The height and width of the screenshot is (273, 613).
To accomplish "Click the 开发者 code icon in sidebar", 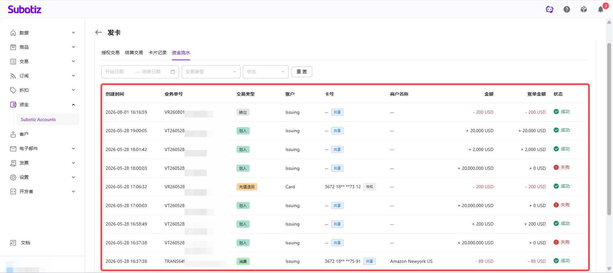I will coord(13,191).
